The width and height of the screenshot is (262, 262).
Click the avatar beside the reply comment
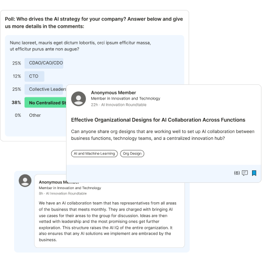[25, 180]
